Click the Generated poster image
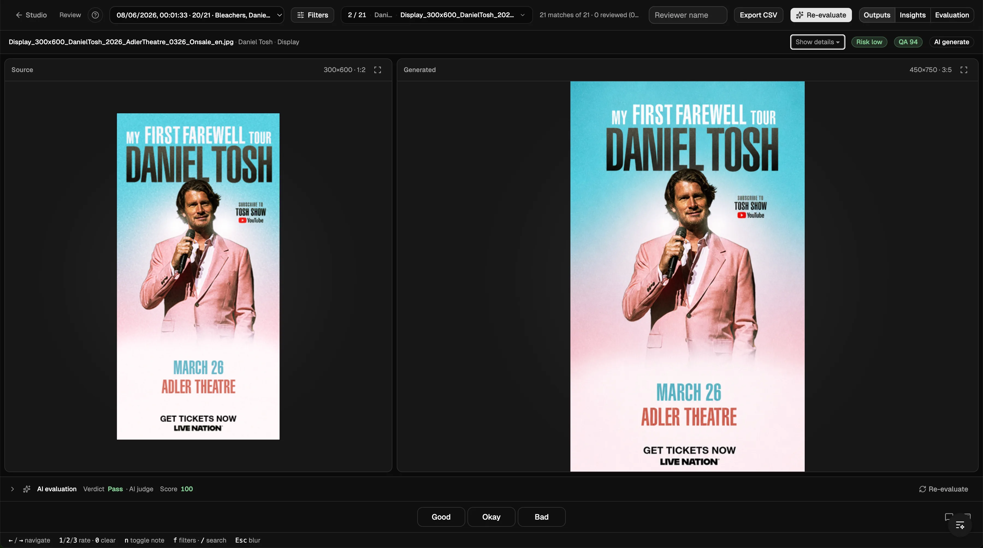Image resolution: width=983 pixels, height=548 pixels. pos(687,276)
